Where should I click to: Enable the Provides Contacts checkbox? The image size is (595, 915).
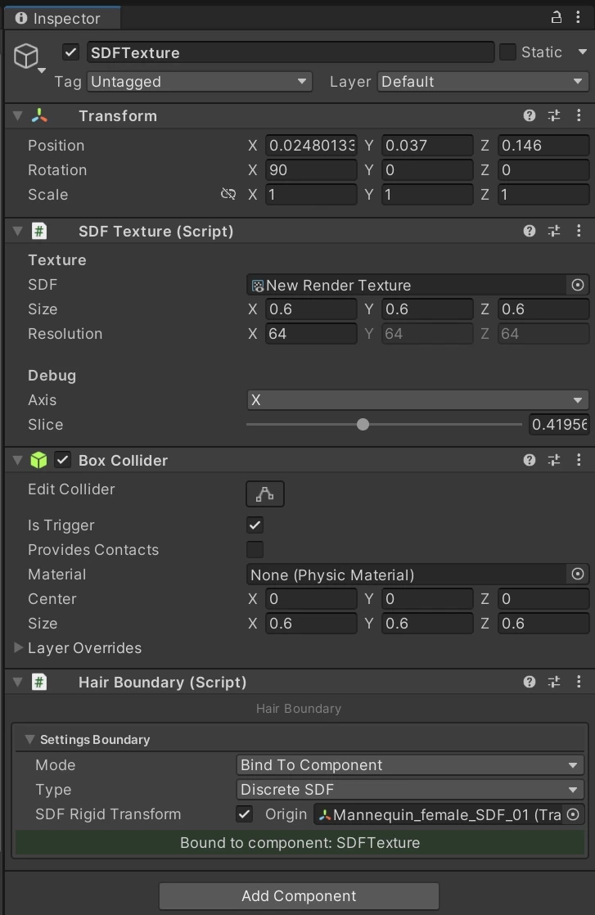pos(255,550)
